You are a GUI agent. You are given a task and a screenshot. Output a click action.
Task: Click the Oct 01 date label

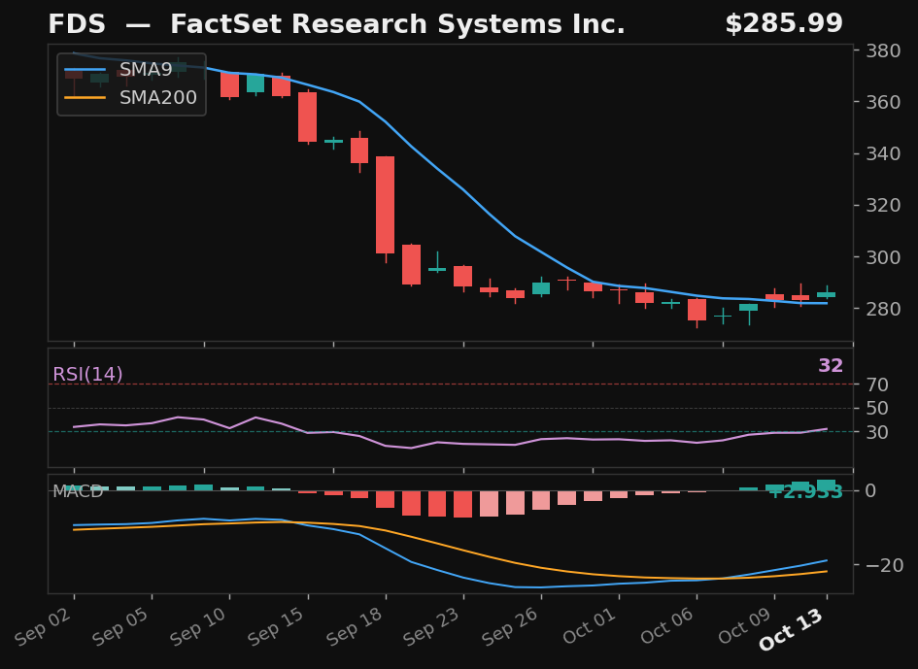coord(591,626)
